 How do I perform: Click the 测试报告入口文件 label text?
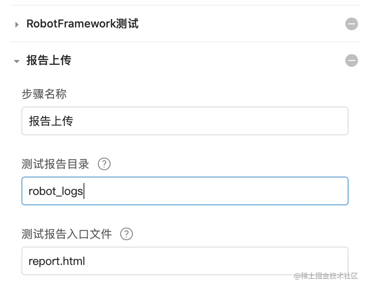(66, 234)
